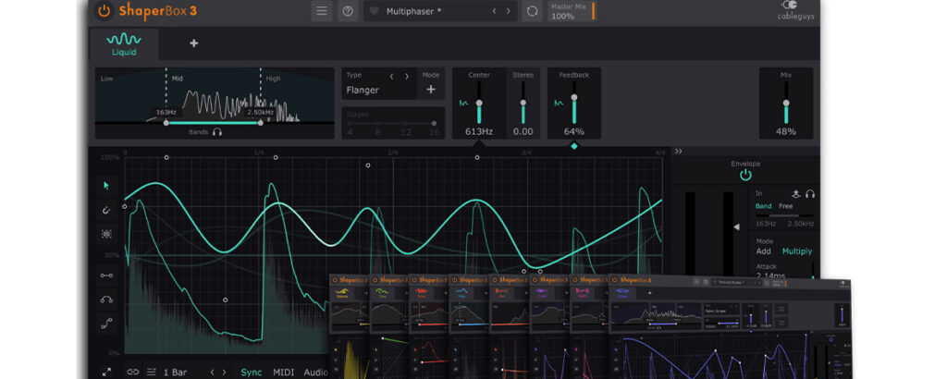Toggle the magnet snap tool
This screenshot has width=947, height=379.
tap(106, 210)
